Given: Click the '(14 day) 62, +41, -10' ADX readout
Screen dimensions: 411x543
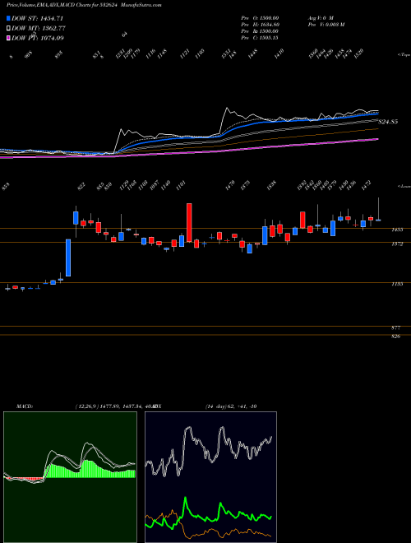Looking at the screenshot, I should point(230,406).
